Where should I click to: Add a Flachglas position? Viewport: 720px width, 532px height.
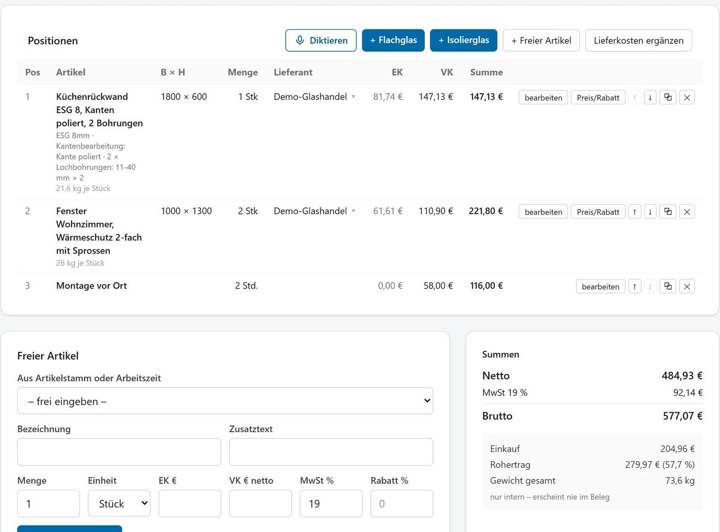tap(393, 41)
